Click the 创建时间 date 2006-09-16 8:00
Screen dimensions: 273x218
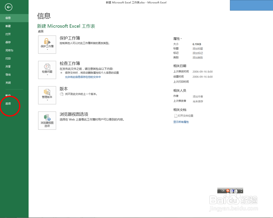[203, 77]
